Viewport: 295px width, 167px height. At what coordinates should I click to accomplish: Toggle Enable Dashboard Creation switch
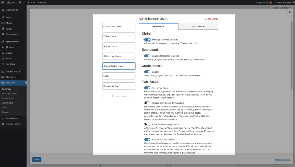pos(147,56)
